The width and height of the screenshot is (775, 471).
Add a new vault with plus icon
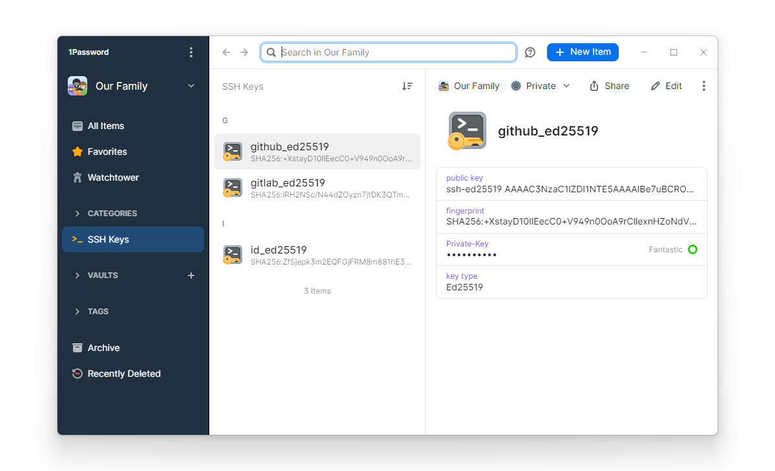click(x=191, y=276)
